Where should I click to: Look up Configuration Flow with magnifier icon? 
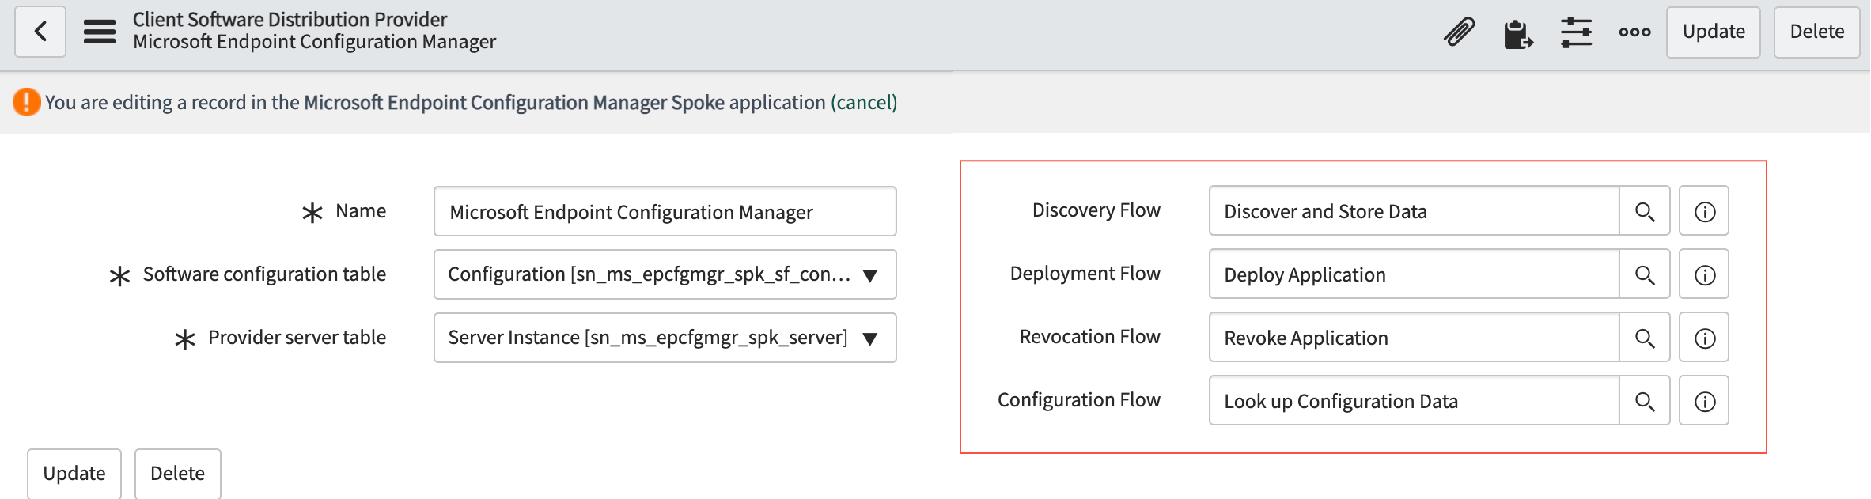[1645, 401]
